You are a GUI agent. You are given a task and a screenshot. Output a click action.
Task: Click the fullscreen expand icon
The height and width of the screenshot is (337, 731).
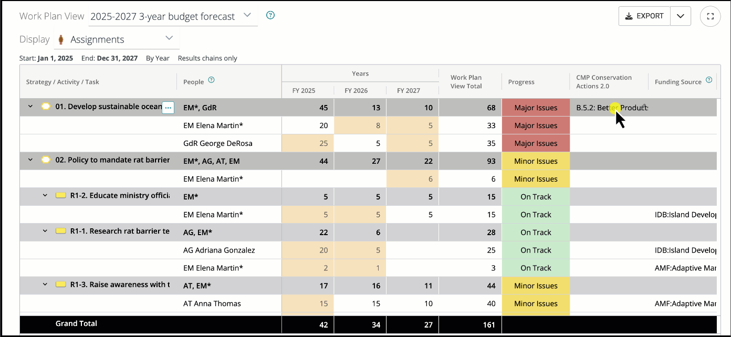(710, 16)
